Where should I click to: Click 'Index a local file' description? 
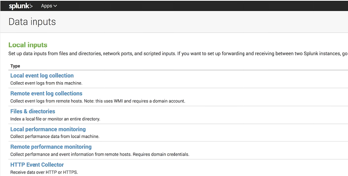pos(55,119)
